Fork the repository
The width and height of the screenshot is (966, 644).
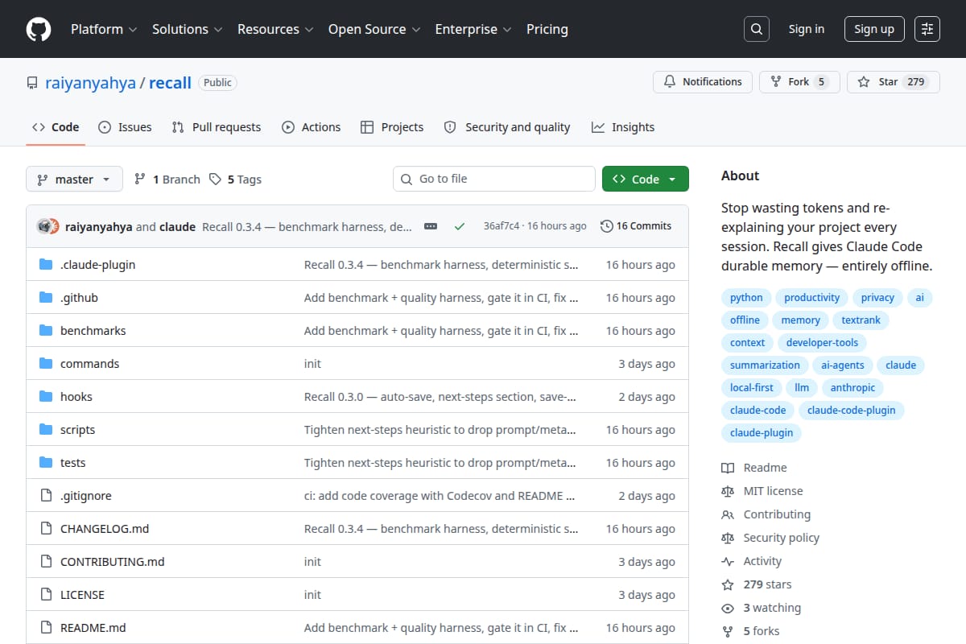pyautogui.click(x=799, y=82)
